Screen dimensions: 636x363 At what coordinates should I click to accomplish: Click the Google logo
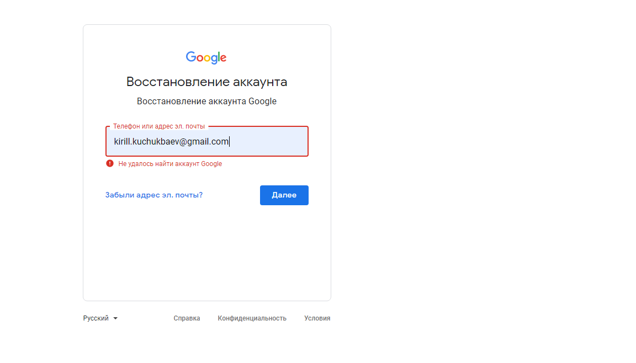tap(206, 57)
